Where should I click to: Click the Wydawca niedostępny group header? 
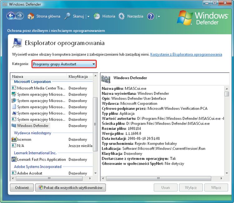32,133
